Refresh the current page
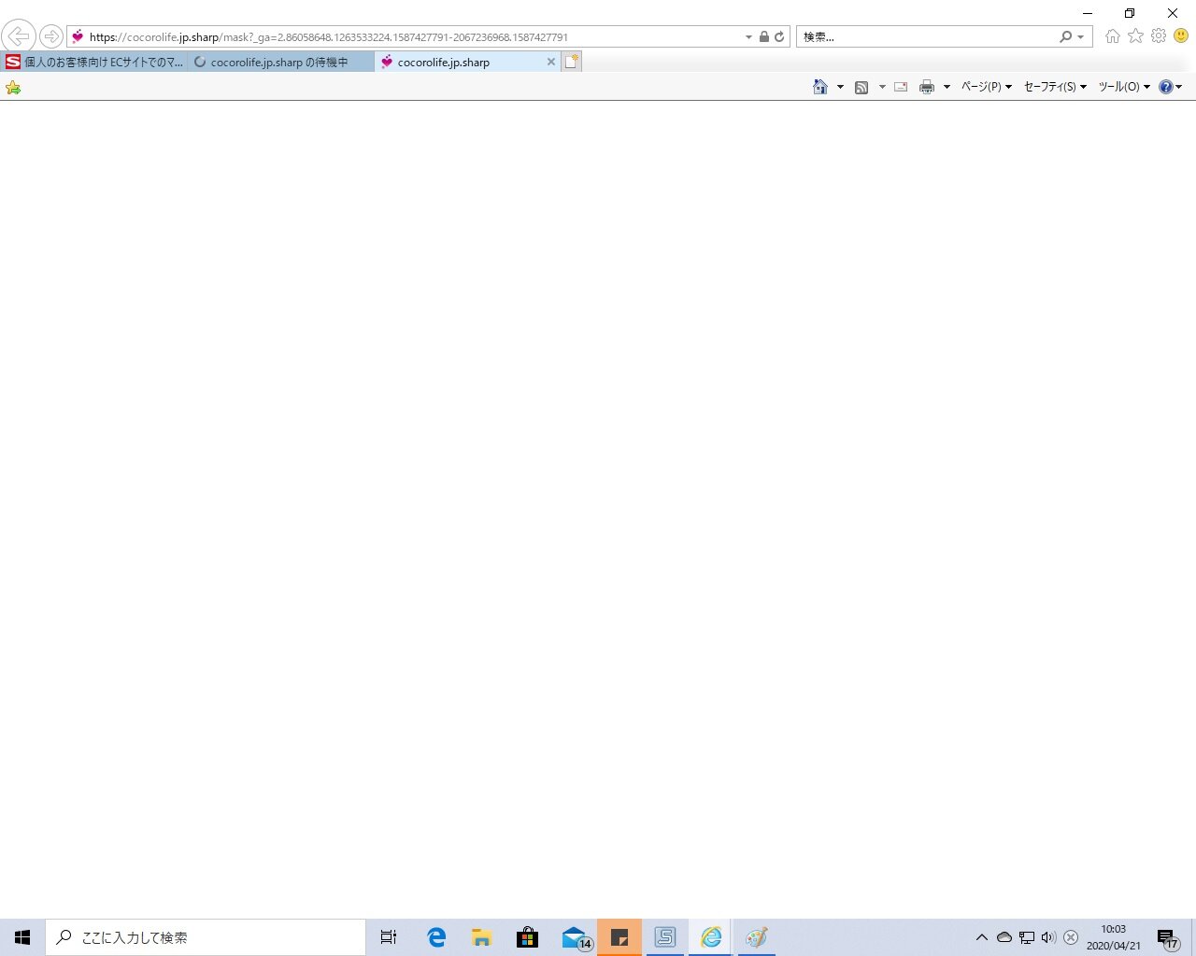This screenshot has height=956, width=1196. tap(779, 37)
